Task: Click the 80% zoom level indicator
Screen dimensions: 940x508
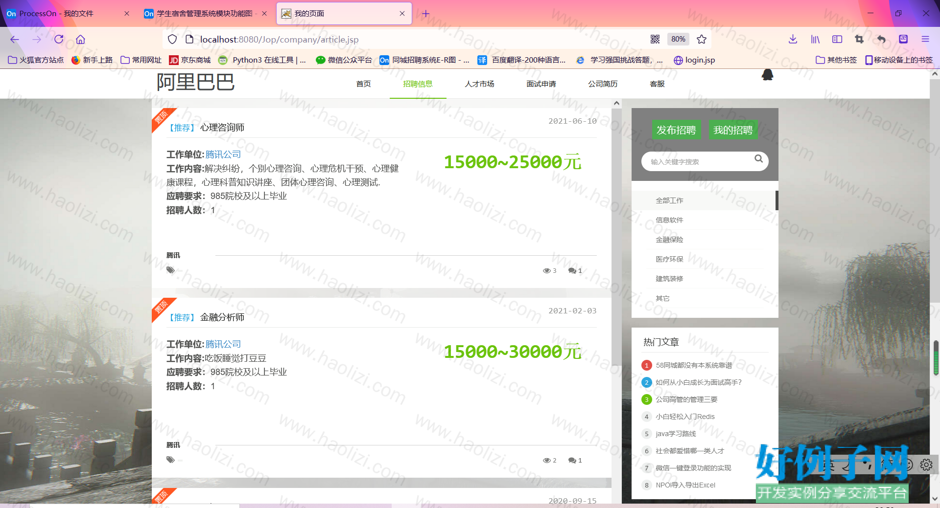Action: (x=678, y=39)
